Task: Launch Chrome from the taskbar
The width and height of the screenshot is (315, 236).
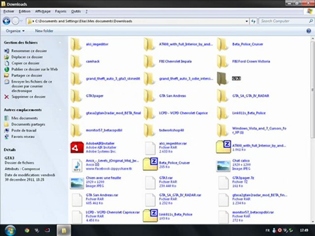Action: tap(27, 230)
